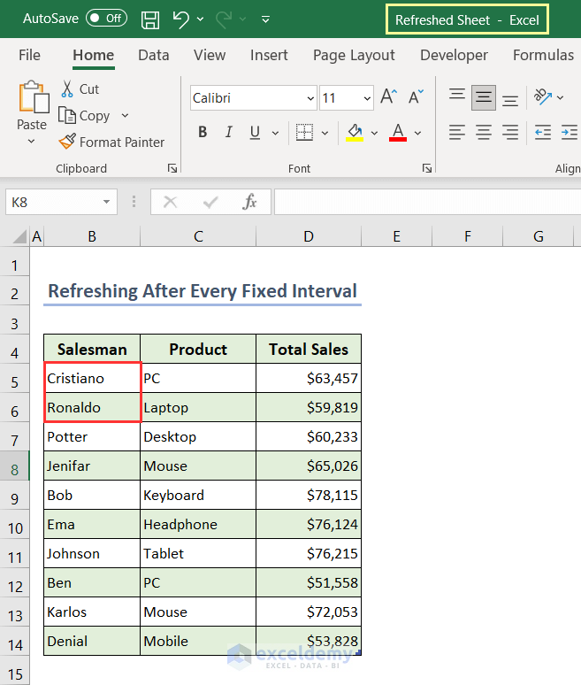The image size is (581, 685).
Task: Expand the Calibri font name dropdown
Action: click(310, 98)
